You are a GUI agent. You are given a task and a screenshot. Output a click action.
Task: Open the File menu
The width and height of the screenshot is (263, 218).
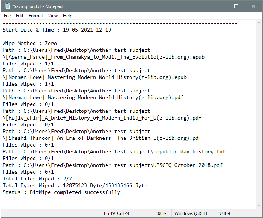[7, 16]
